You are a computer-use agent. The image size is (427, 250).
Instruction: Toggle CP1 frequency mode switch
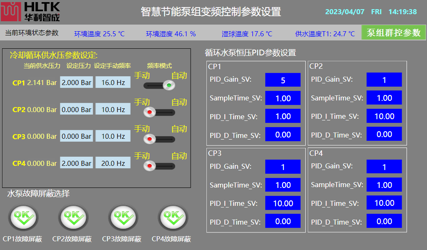[x=159, y=85]
